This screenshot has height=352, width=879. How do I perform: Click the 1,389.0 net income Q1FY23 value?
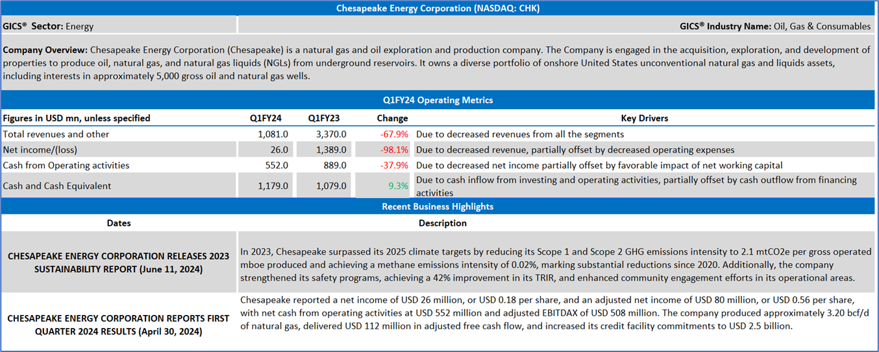coord(331,150)
